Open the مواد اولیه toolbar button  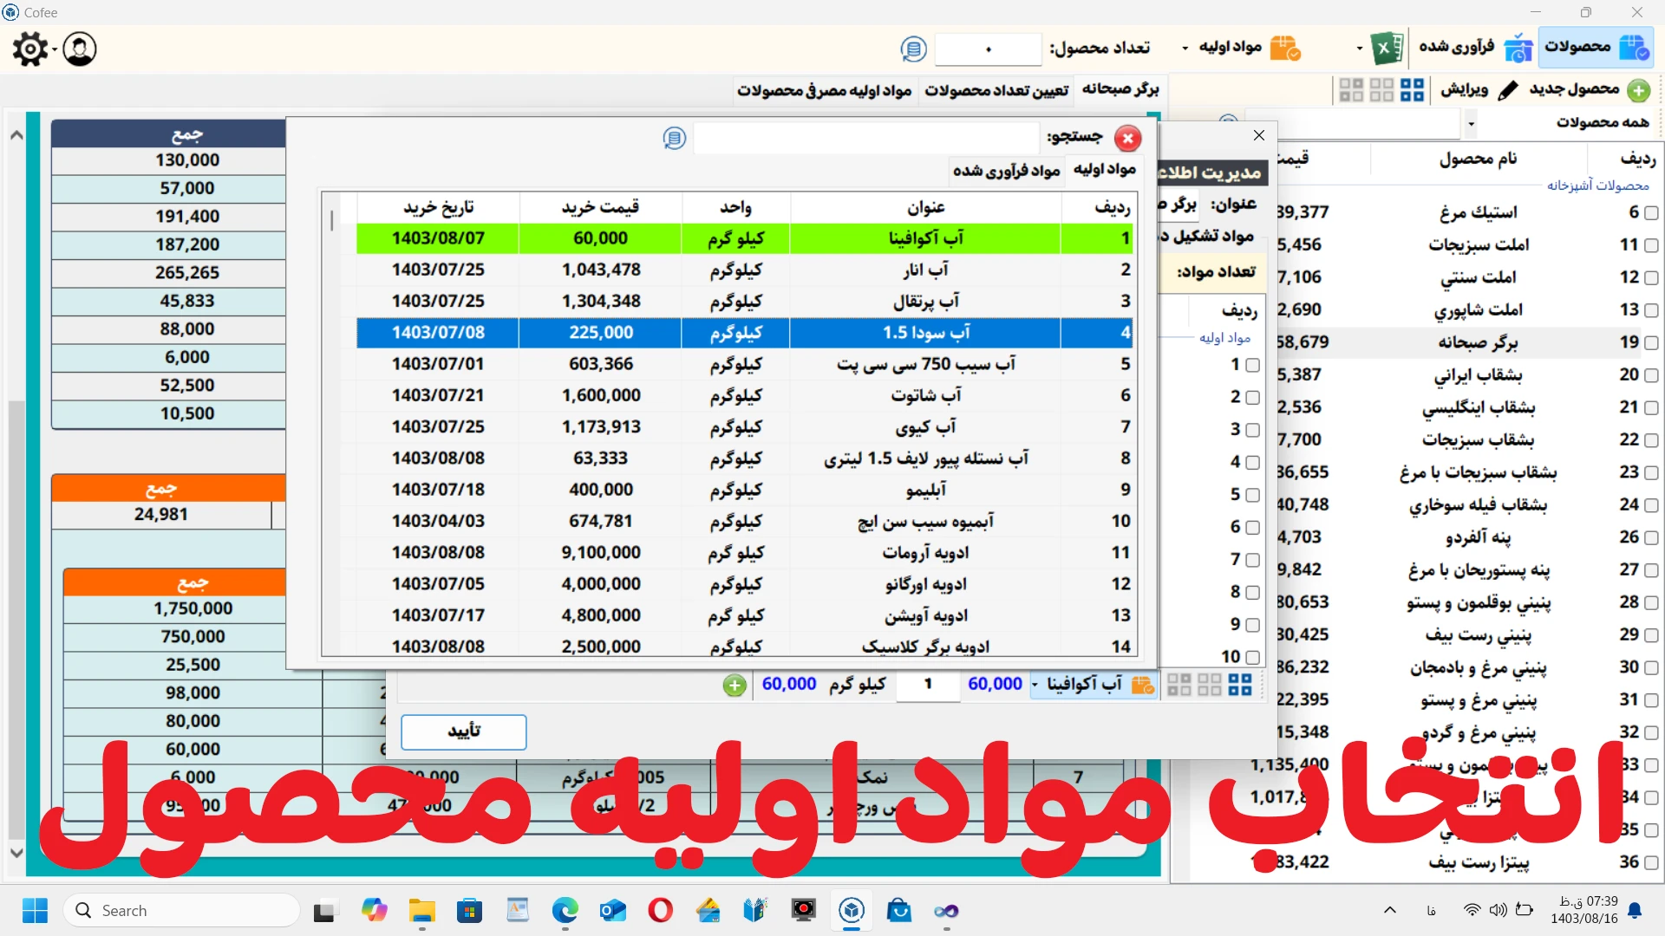[1249, 48]
